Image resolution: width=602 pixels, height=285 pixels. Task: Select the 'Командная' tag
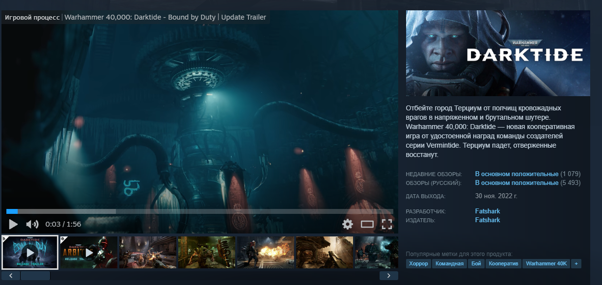(x=450, y=264)
